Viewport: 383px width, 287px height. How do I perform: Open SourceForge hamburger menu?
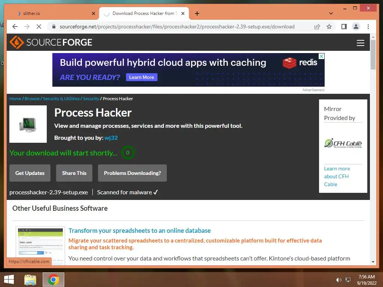360,43
